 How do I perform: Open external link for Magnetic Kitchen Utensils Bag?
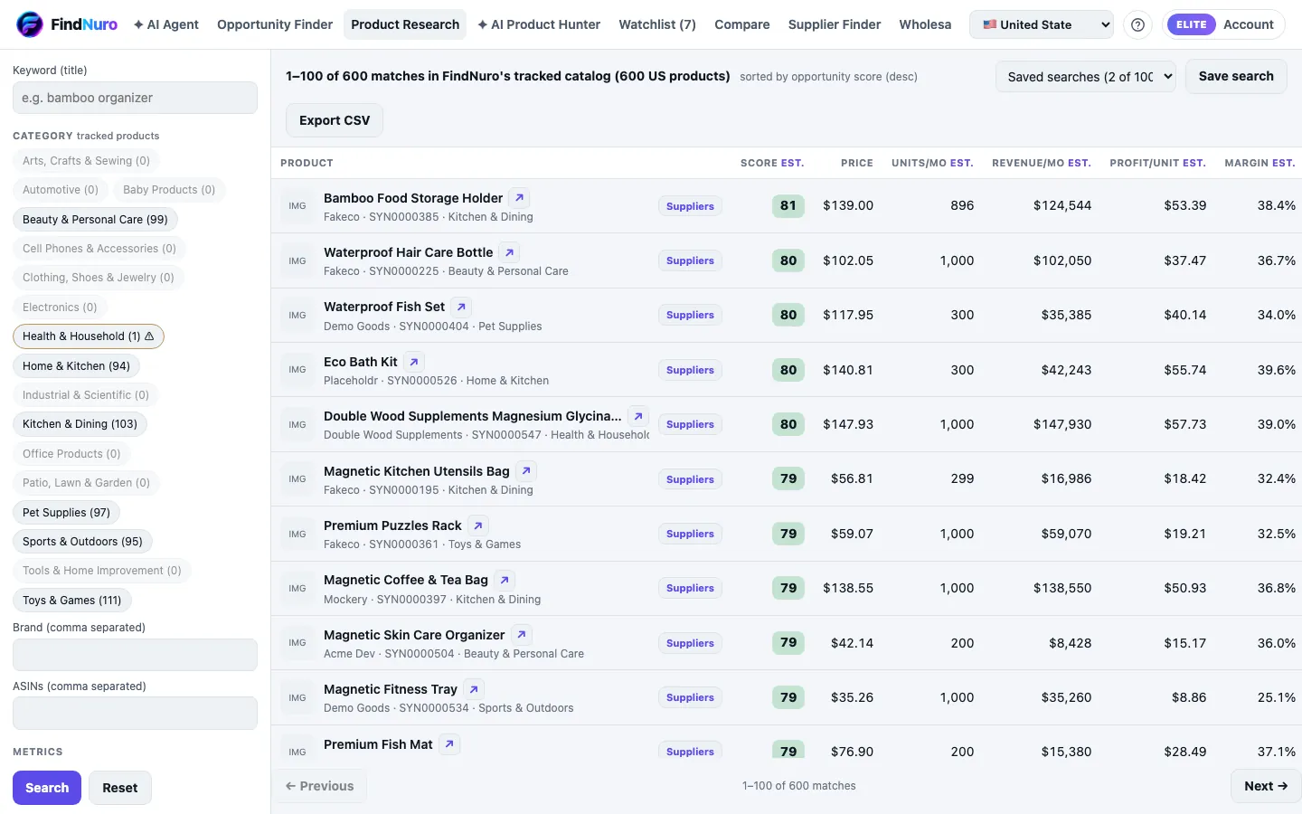[x=526, y=470]
